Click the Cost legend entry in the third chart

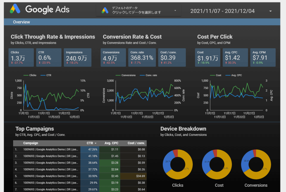click(x=216, y=75)
